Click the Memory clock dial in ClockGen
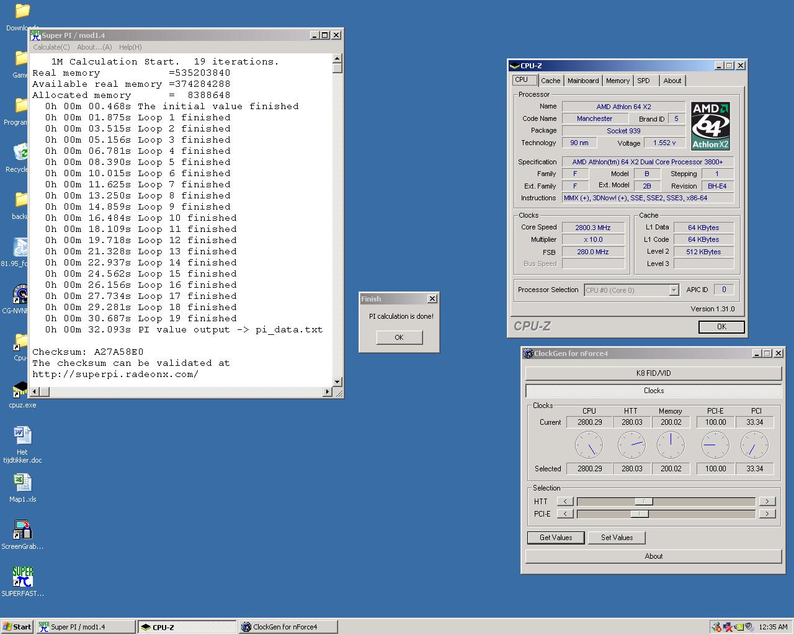Image resolution: width=794 pixels, height=635 pixels. tap(671, 445)
